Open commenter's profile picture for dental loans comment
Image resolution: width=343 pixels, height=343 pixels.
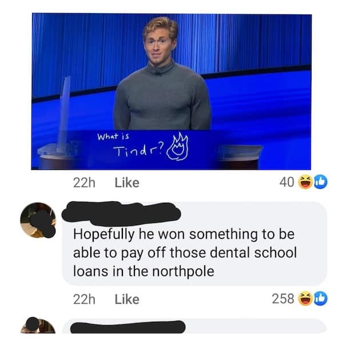[38, 220]
